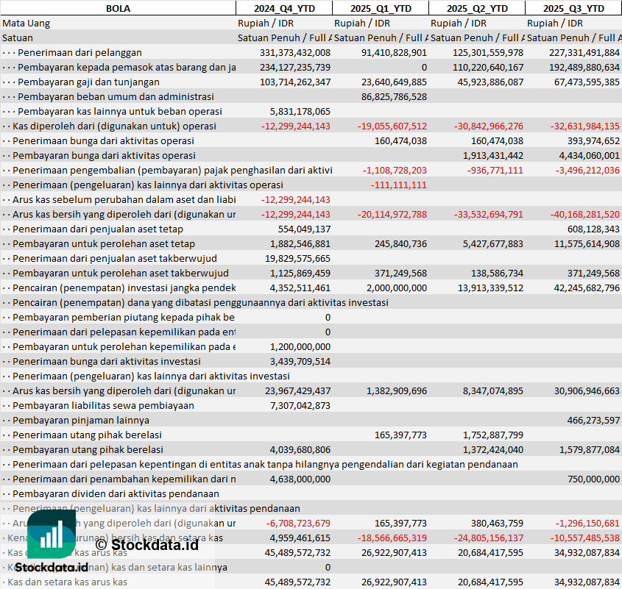This screenshot has width=622, height=589.
Task: Click value 1,913,431,442
Action: [x=493, y=155]
